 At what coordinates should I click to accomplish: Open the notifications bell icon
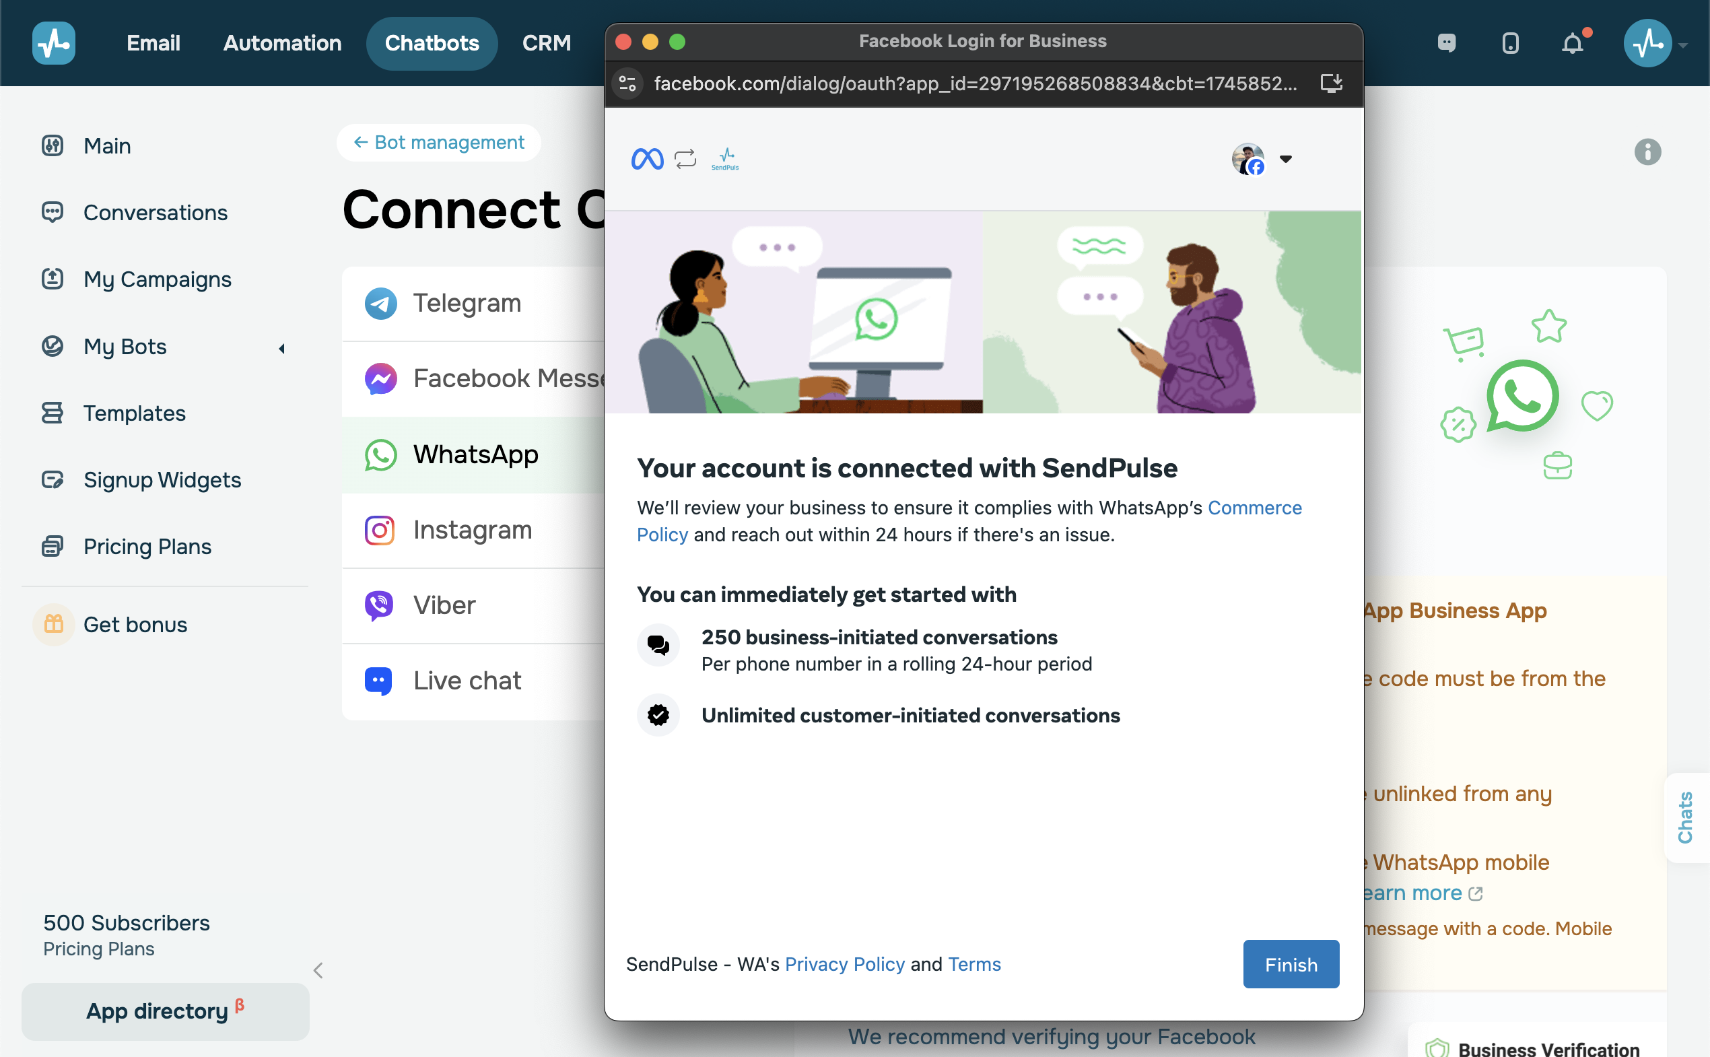click(x=1572, y=43)
